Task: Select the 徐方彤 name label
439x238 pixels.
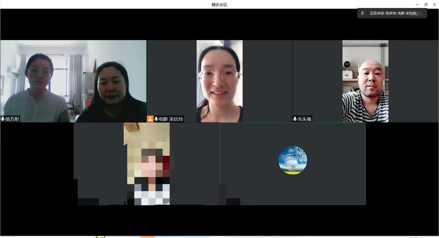Action: tap(12, 119)
